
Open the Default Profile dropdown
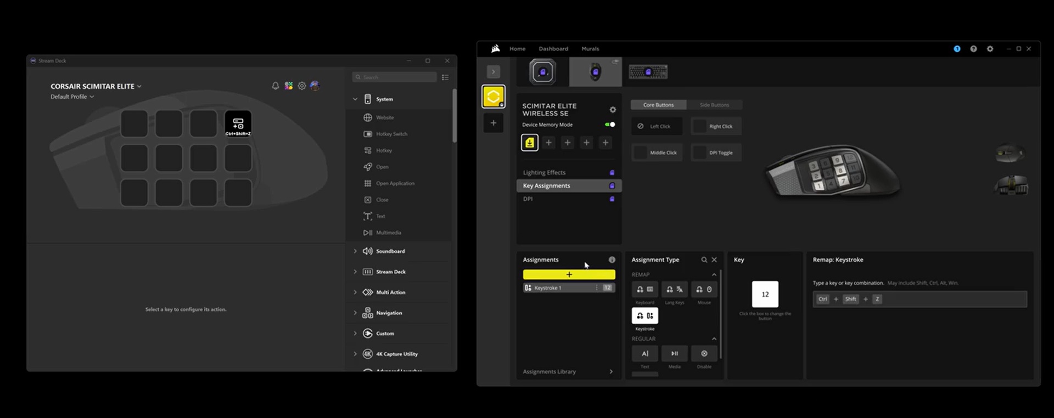click(72, 97)
